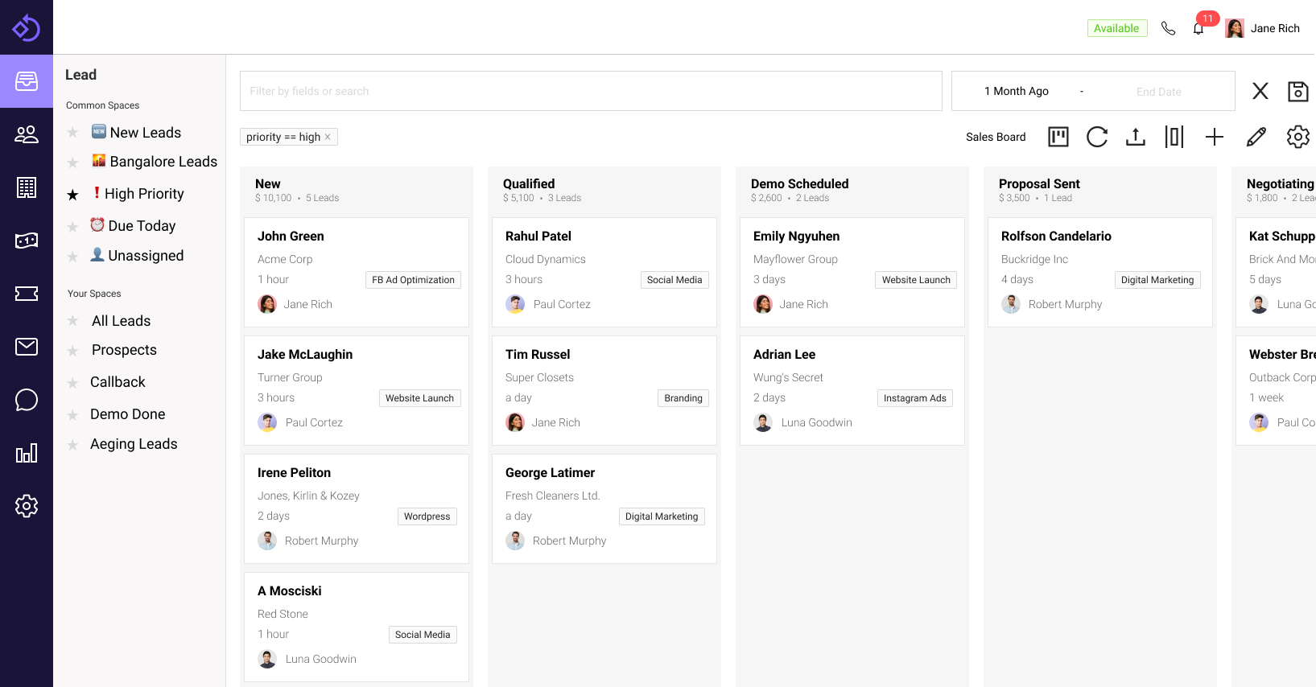Open the 1 Month Ago start date picker

[1016, 92]
